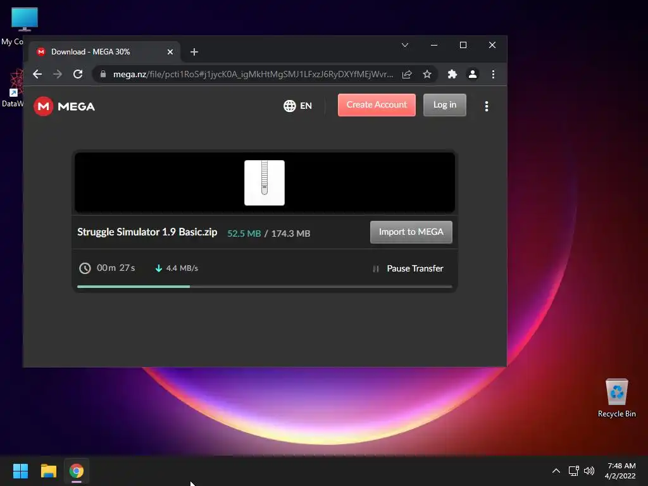Click the site lock icon
The image size is (648, 486).
pyautogui.click(x=103, y=74)
